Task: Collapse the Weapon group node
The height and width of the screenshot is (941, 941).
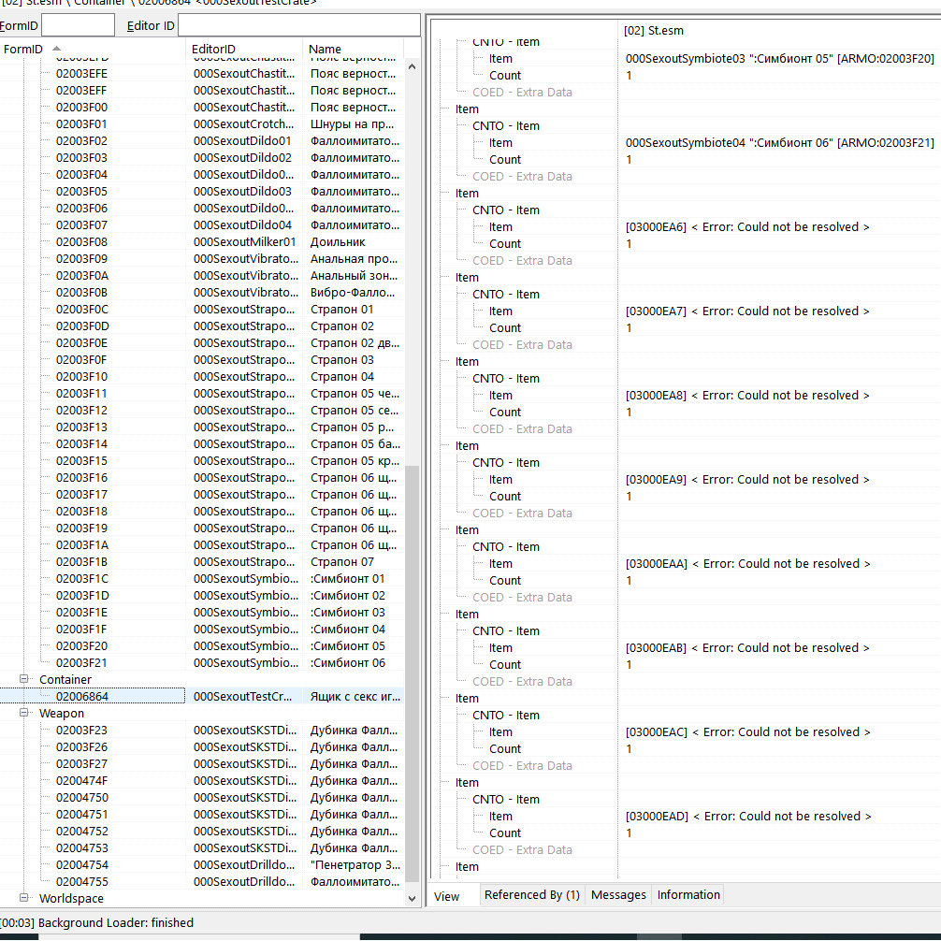Action: pos(25,713)
